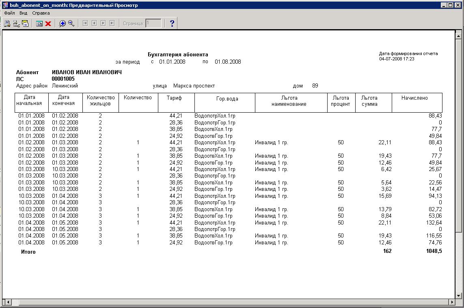This screenshot has height=308, width=464.
Task: Click the horizontal scrollbar right arrow
Action: coord(451,302)
